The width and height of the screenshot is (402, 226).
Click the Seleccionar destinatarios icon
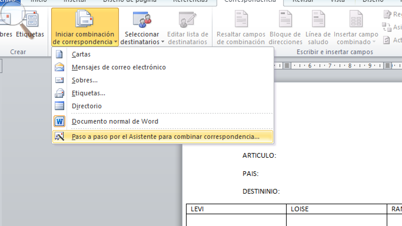pyautogui.click(x=142, y=18)
